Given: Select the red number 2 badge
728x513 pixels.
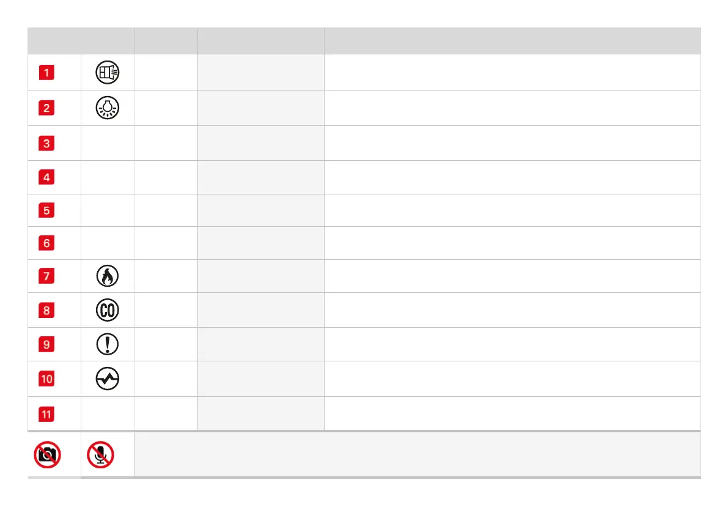Looking at the screenshot, I should (47, 108).
